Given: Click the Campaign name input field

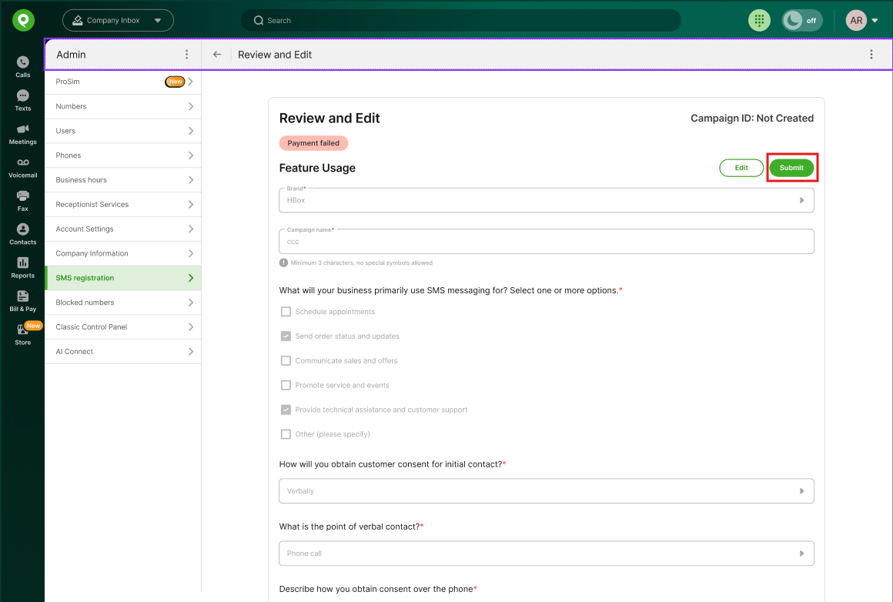Looking at the screenshot, I should coord(546,242).
